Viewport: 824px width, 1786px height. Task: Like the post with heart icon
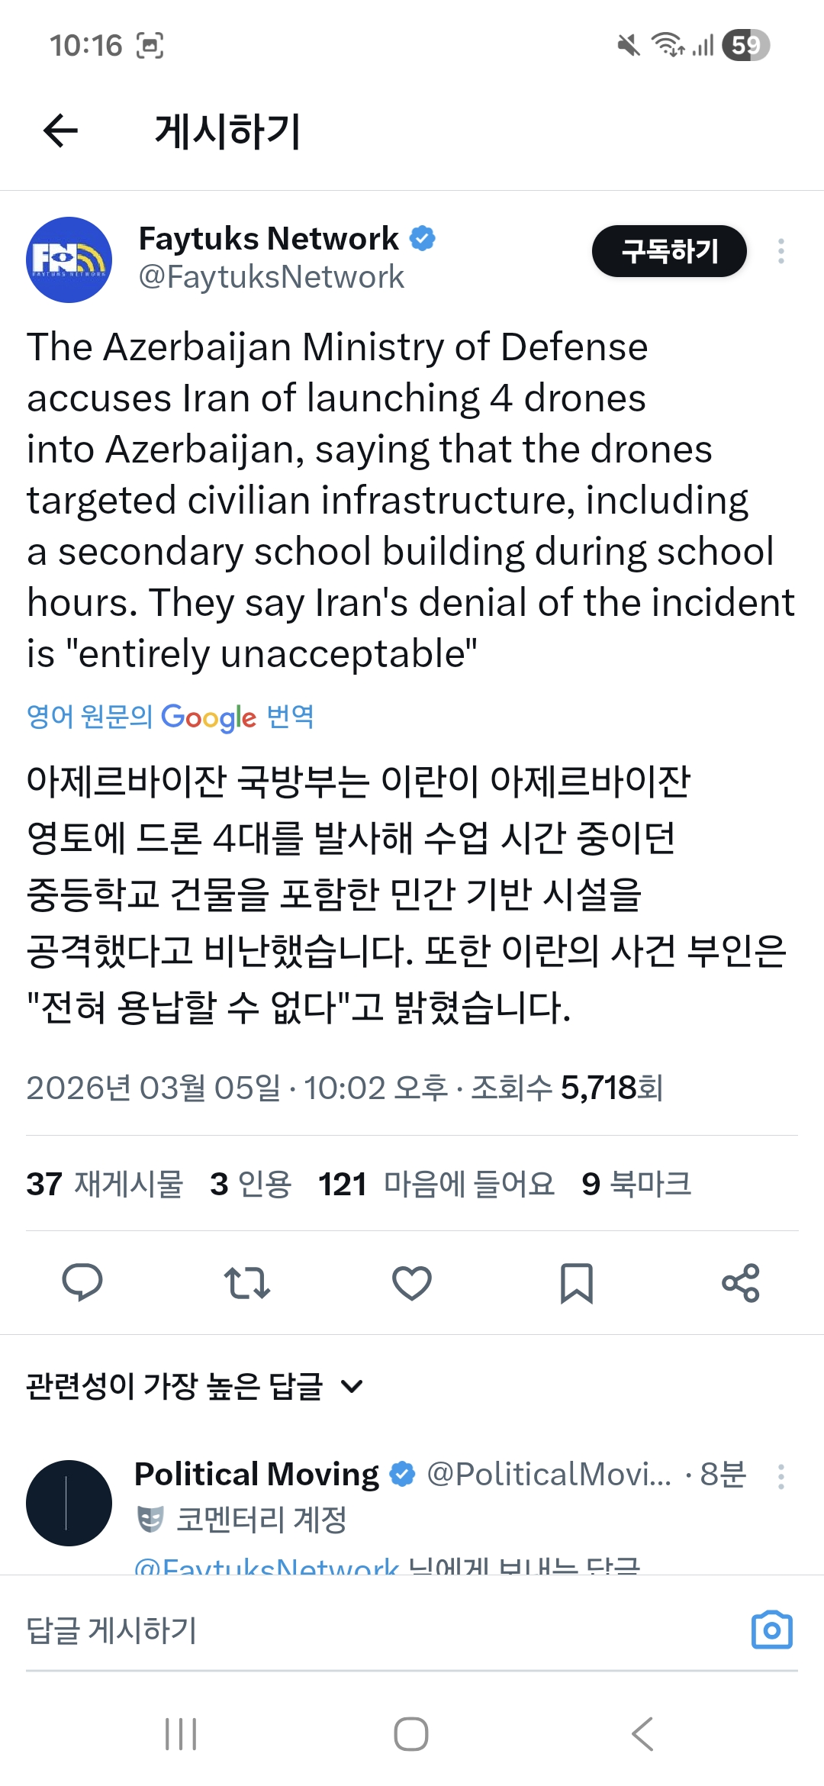(x=412, y=1282)
